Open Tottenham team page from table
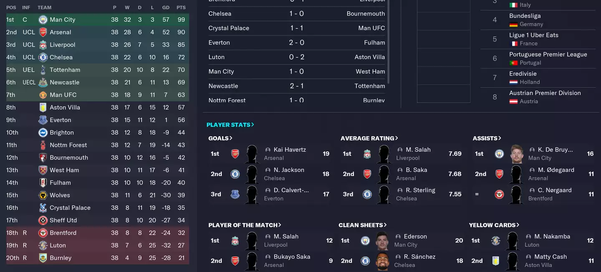 click(x=65, y=70)
